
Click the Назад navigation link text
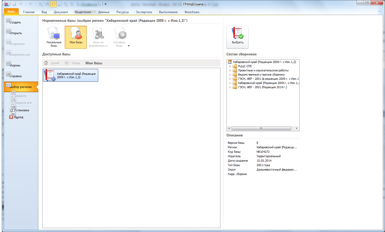click(x=76, y=63)
